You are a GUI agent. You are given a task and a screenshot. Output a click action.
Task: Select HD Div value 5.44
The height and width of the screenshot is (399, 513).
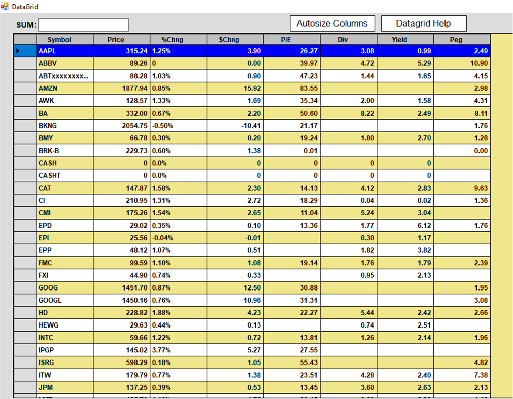click(x=349, y=313)
